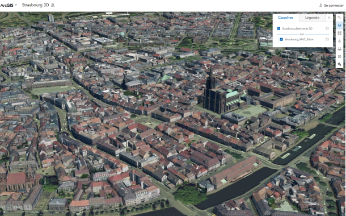Close the layers panel
This screenshot has height=216, width=346.
click(329, 18)
